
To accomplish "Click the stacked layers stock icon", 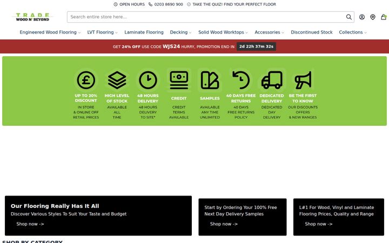I will [x=117, y=80].
